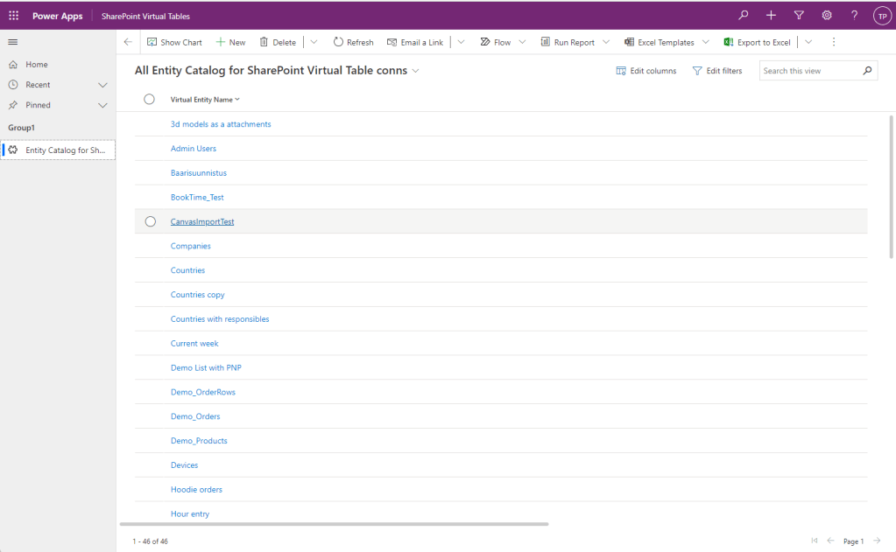
Task: Click the search magnifier in the header
Action: pos(744,16)
